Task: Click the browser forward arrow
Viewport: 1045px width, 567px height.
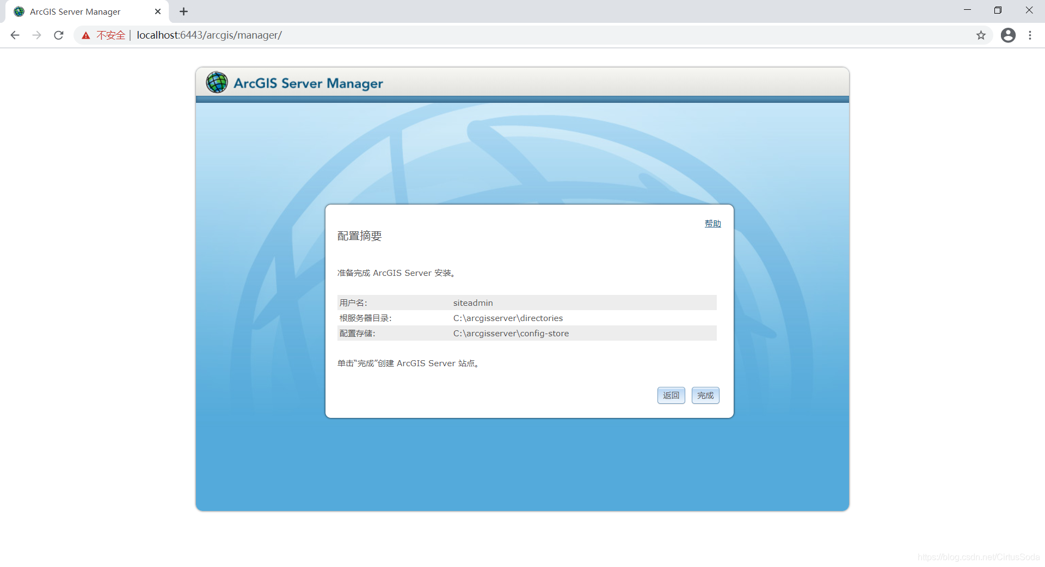Action: point(36,35)
